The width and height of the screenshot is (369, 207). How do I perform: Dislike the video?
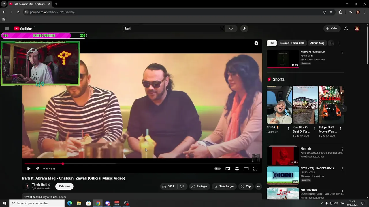click(182, 186)
